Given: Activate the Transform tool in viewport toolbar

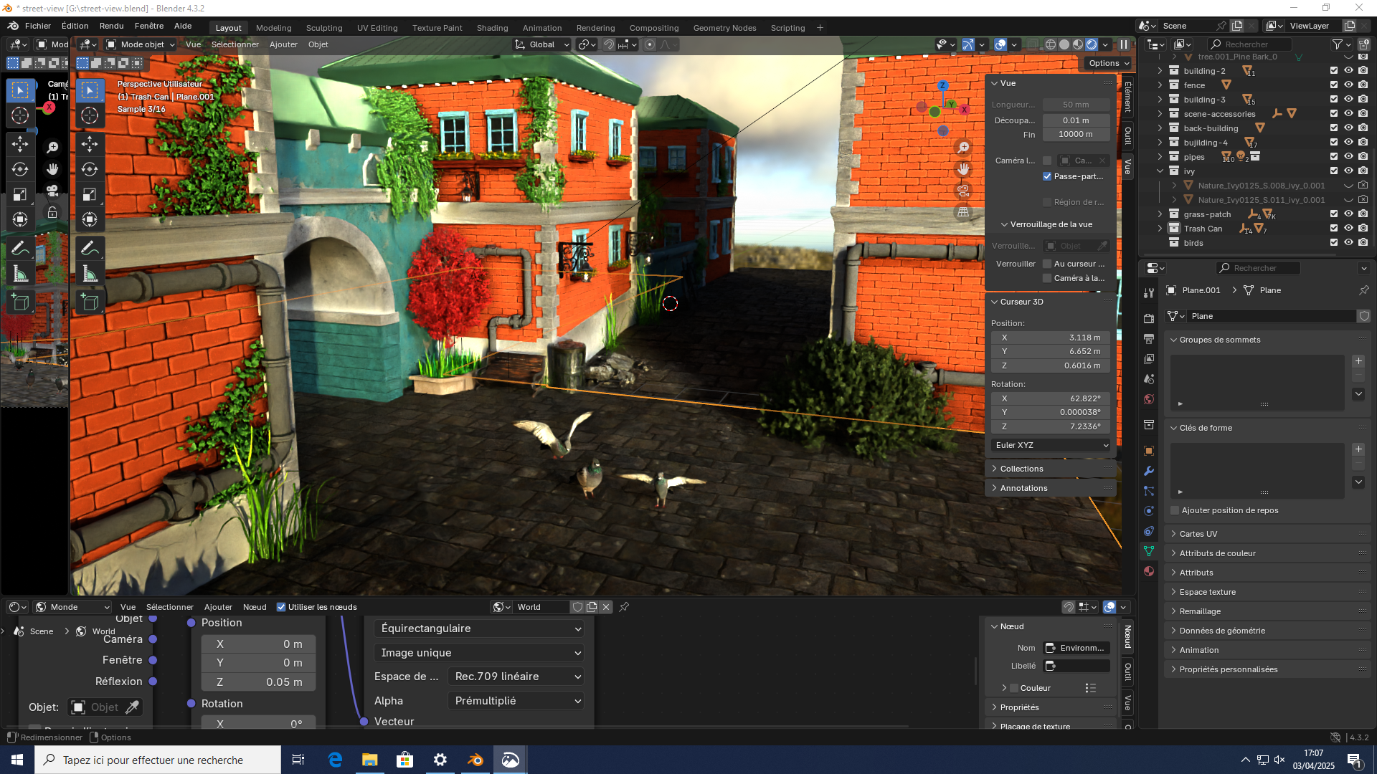Looking at the screenshot, I should [x=90, y=219].
